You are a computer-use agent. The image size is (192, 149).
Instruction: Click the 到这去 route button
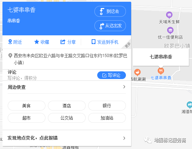coord(110,12)
